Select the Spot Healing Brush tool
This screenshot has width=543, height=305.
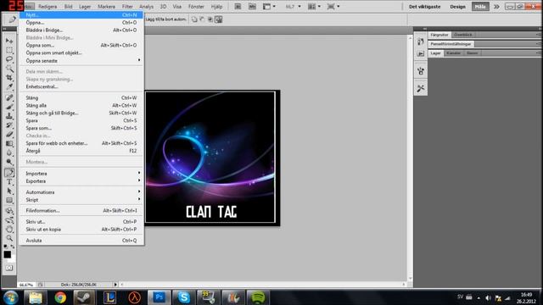click(x=9, y=98)
